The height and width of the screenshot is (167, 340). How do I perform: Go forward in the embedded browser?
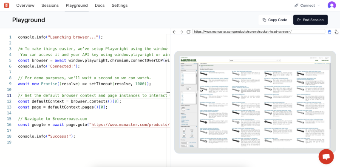pos(181,32)
